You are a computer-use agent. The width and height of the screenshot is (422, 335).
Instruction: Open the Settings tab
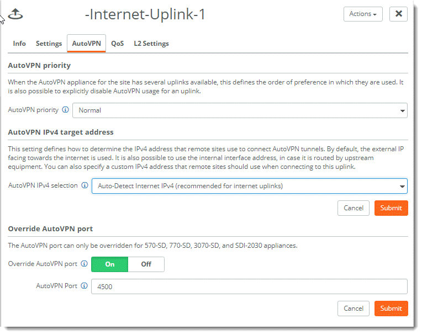(x=49, y=44)
